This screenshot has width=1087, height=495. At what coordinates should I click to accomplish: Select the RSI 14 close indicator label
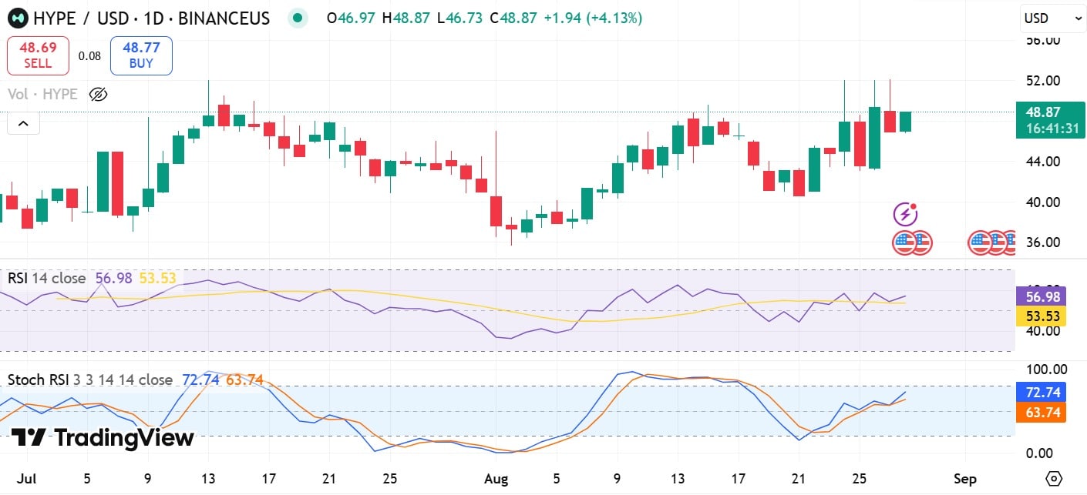[46, 278]
